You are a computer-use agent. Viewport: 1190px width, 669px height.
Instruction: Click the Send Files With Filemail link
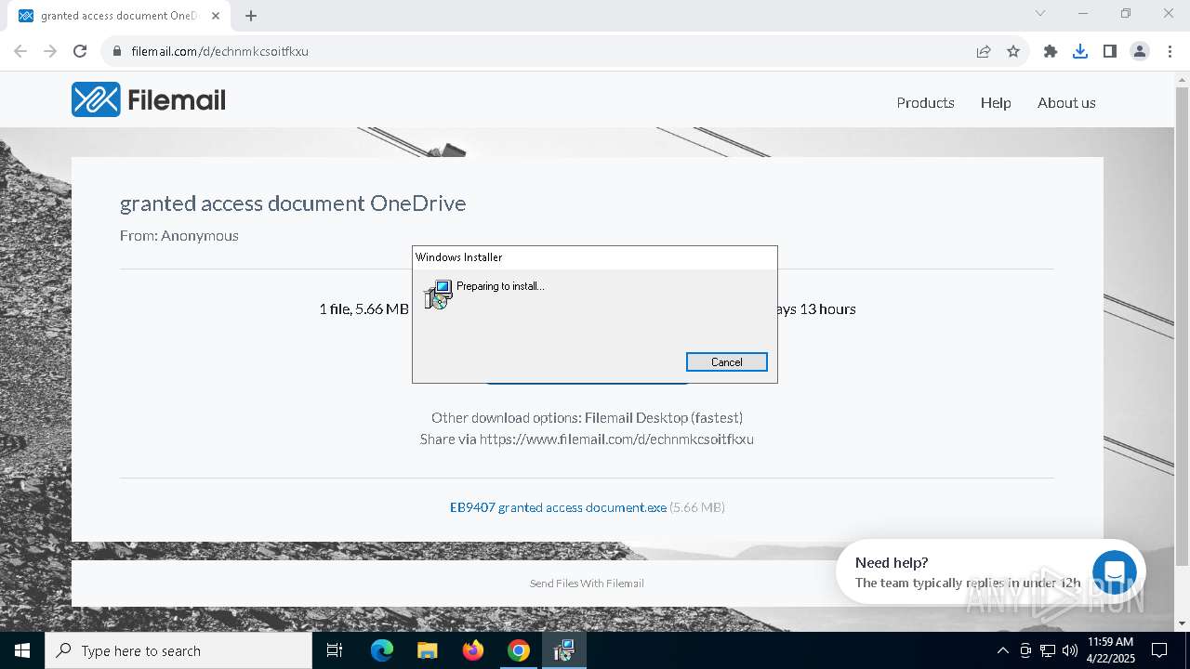click(x=587, y=584)
